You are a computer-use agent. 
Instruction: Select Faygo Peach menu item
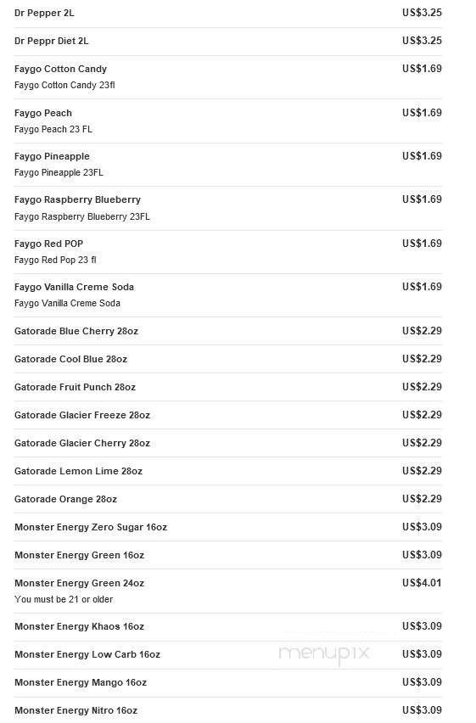coord(228,120)
